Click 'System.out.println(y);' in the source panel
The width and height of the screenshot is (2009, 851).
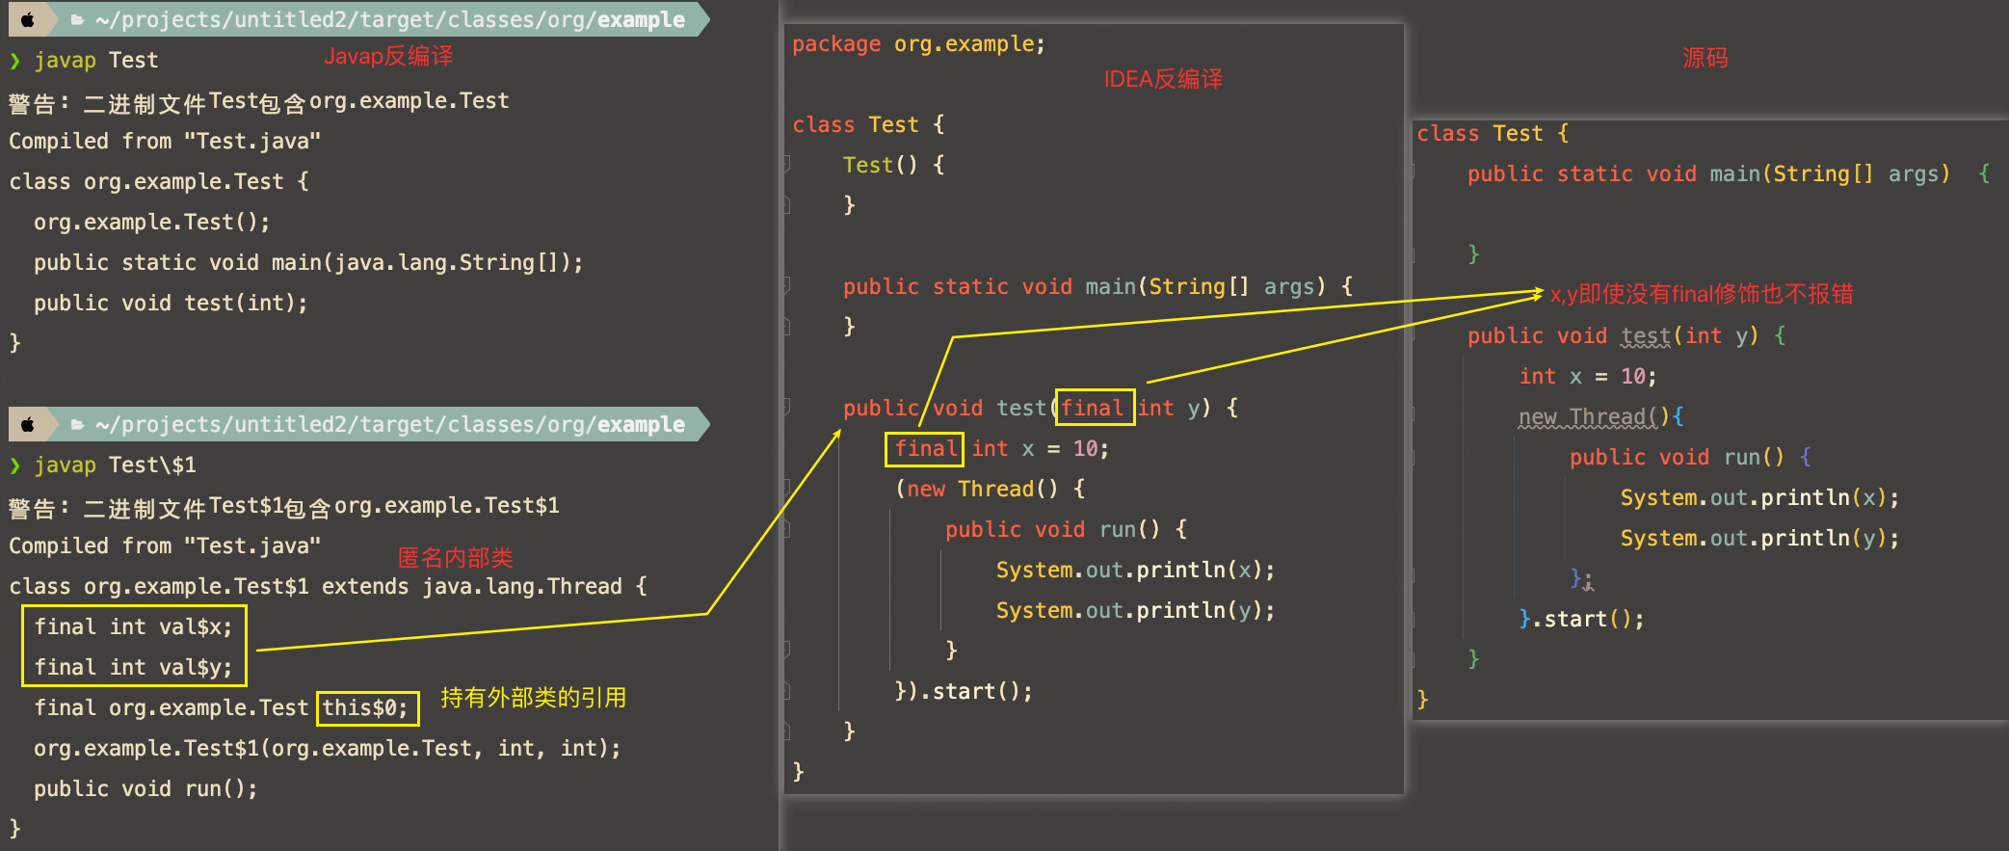point(1759,539)
